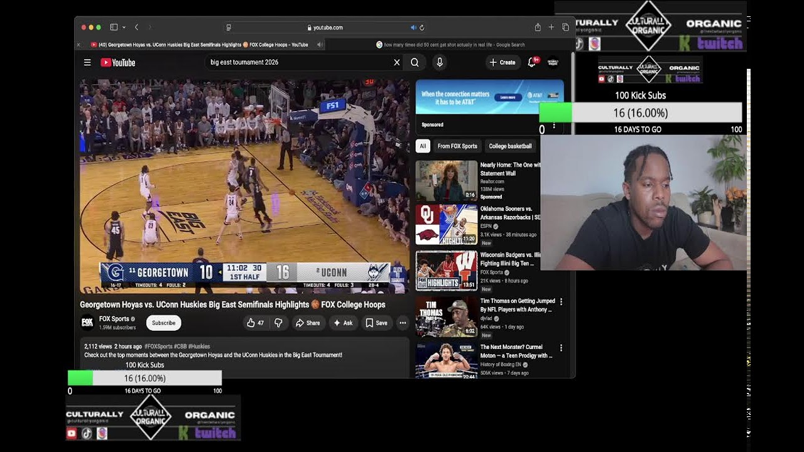Open the YouTube account avatar menu
Screen dimensions: 804x452
[x=553, y=62]
